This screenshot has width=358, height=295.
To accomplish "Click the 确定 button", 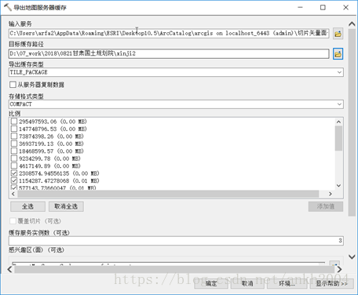I will 211,283.
